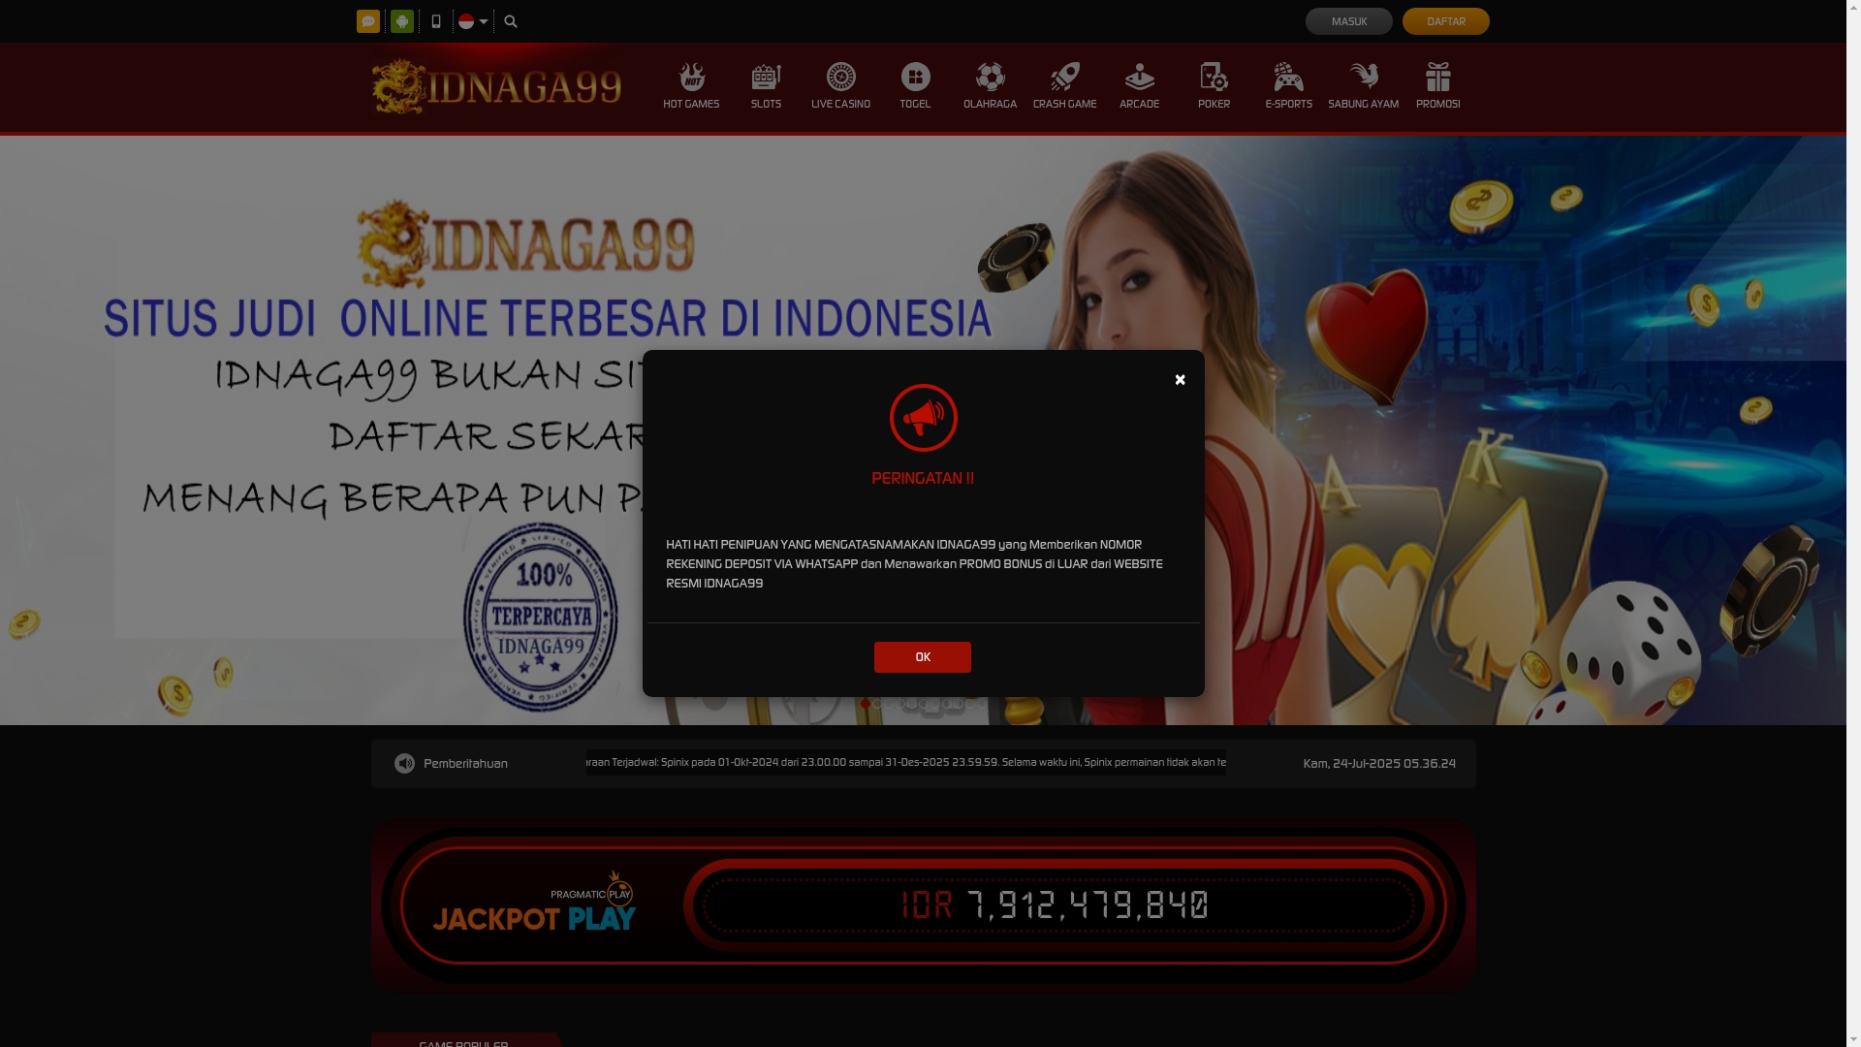Select the second carousel slide dot
Viewport: 1861px width, 1047px height.
click(x=877, y=704)
